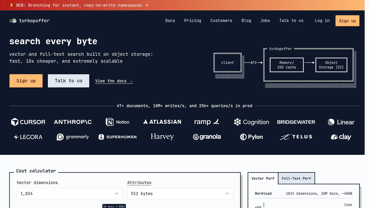Screen dimensions: 369x208
Task: Click the Legora customer logo
Action: coord(28,137)
